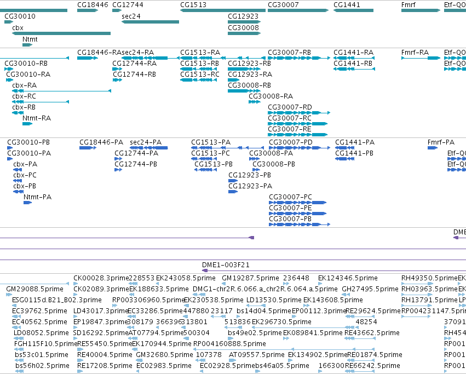
Task: Select protein label CG30007-PD
Action: [x=291, y=142]
